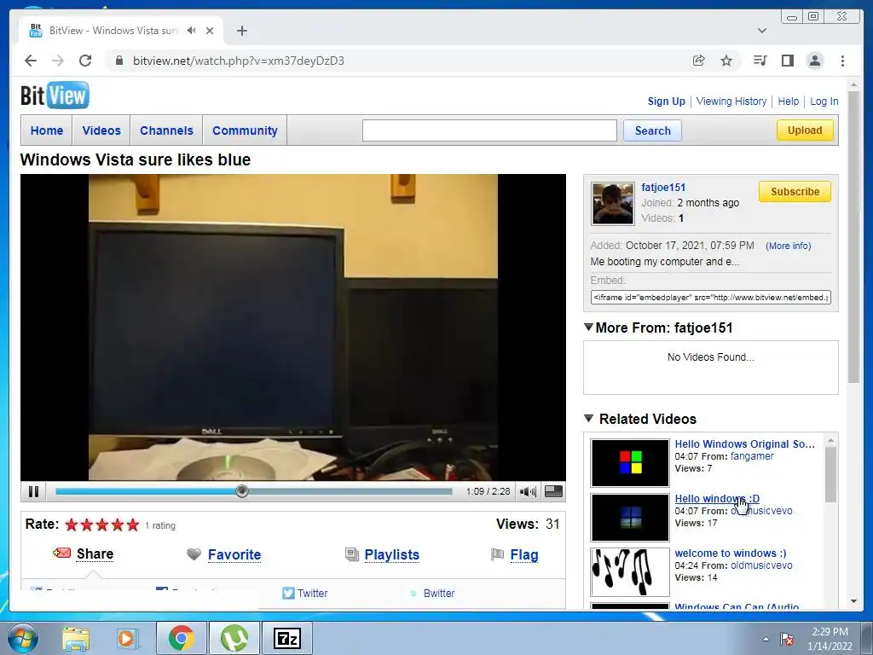Bookmark this page with the star
873x655 pixels.
(x=726, y=61)
